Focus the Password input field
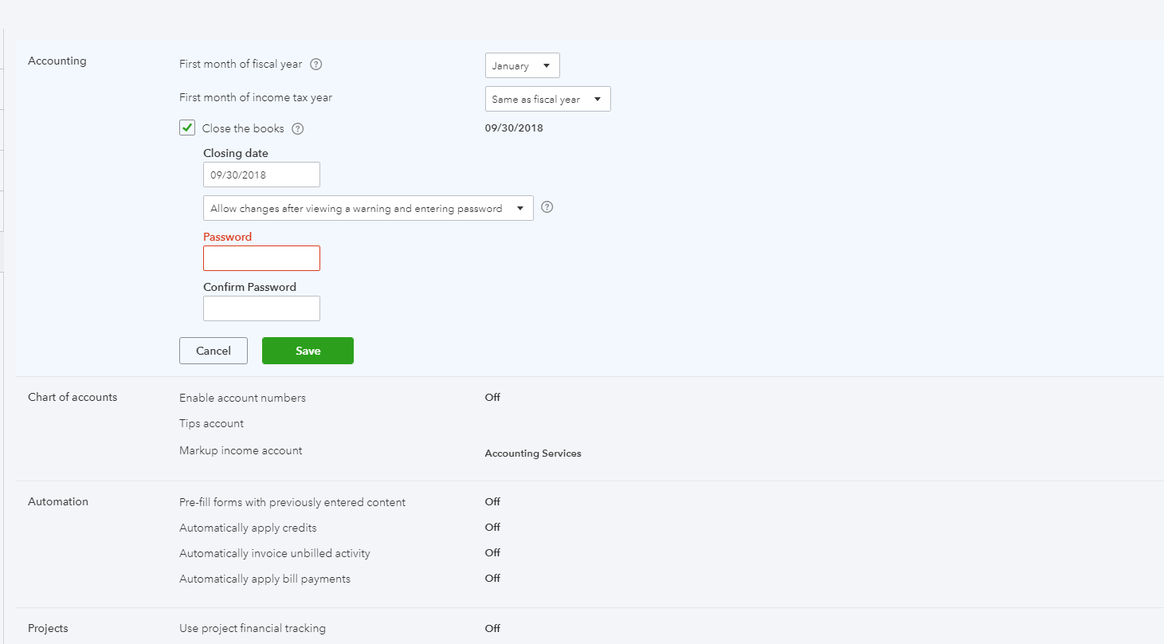Viewport: 1164px width, 644px height. pos(261,258)
